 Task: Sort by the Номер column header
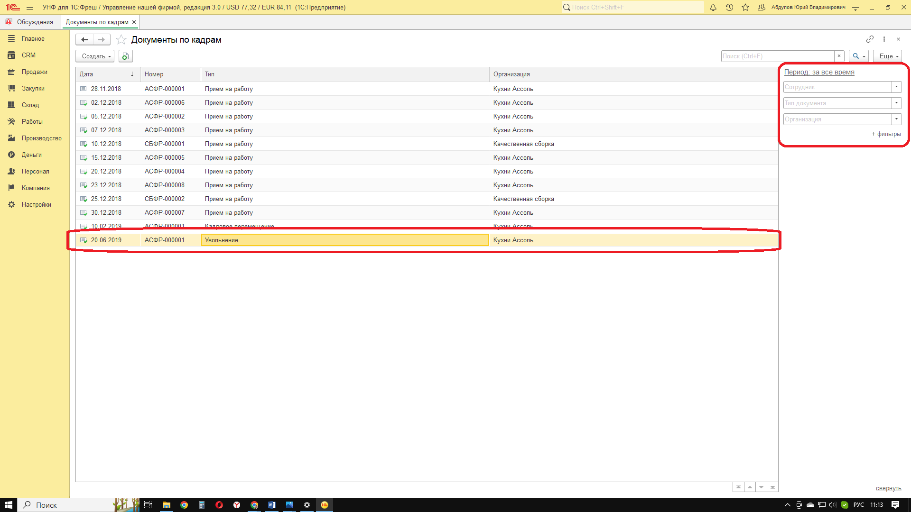pyautogui.click(x=171, y=74)
